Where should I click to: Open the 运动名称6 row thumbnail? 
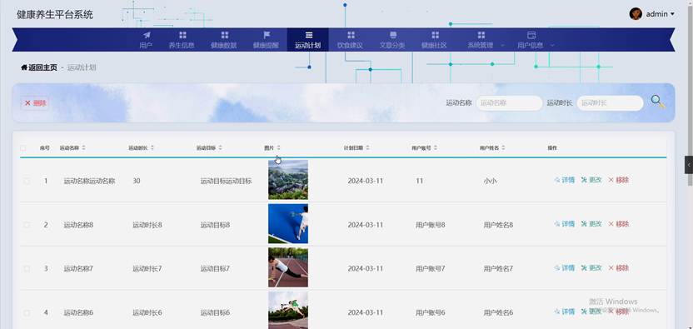(288, 310)
